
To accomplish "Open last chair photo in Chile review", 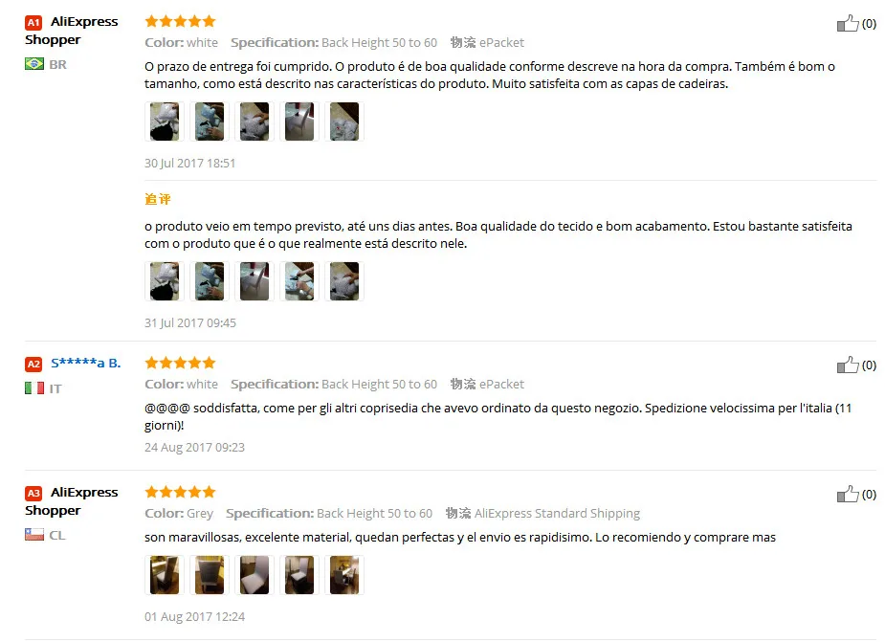I will click(x=344, y=575).
